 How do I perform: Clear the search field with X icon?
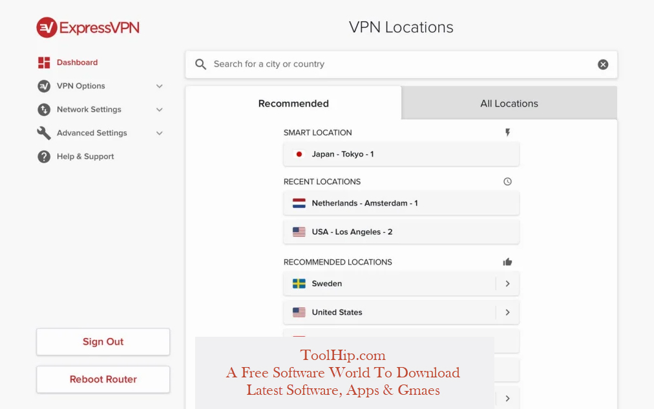coord(603,64)
